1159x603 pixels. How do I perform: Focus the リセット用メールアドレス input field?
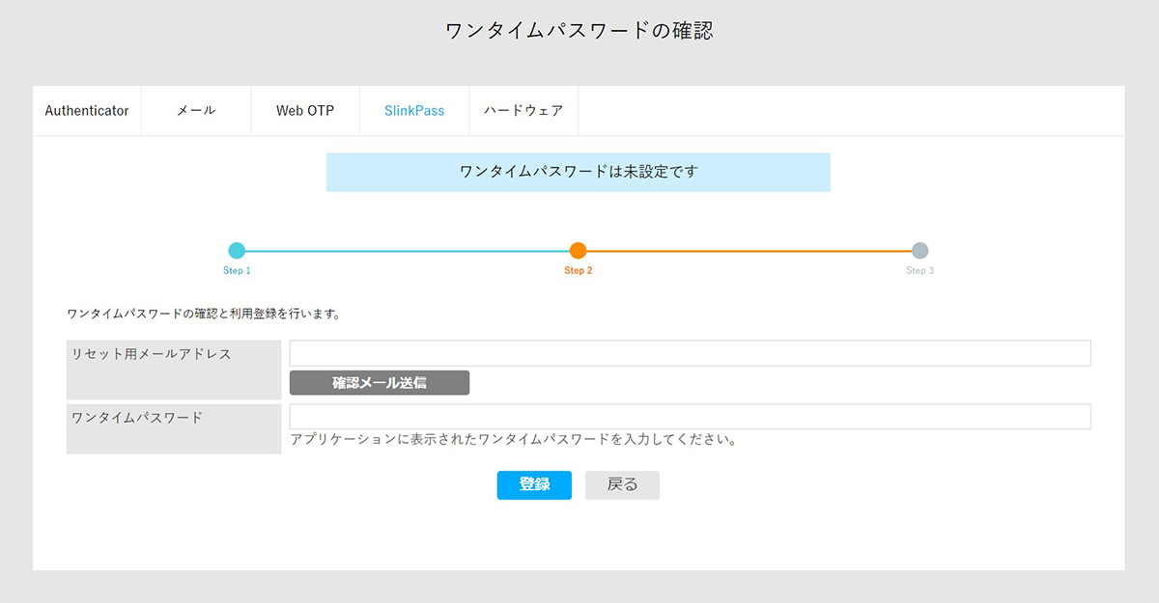pyautogui.click(x=691, y=353)
